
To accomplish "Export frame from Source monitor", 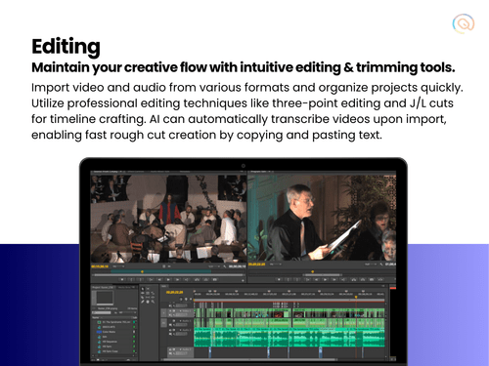I will click(215, 279).
